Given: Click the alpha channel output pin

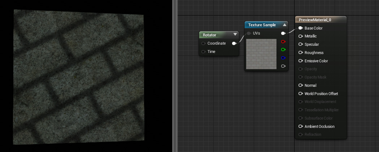Looking at the screenshot, I should click(283, 66).
